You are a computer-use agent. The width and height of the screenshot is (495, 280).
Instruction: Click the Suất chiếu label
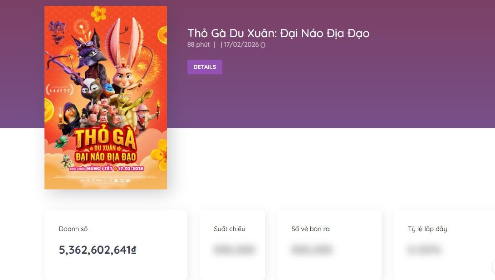coord(230,229)
